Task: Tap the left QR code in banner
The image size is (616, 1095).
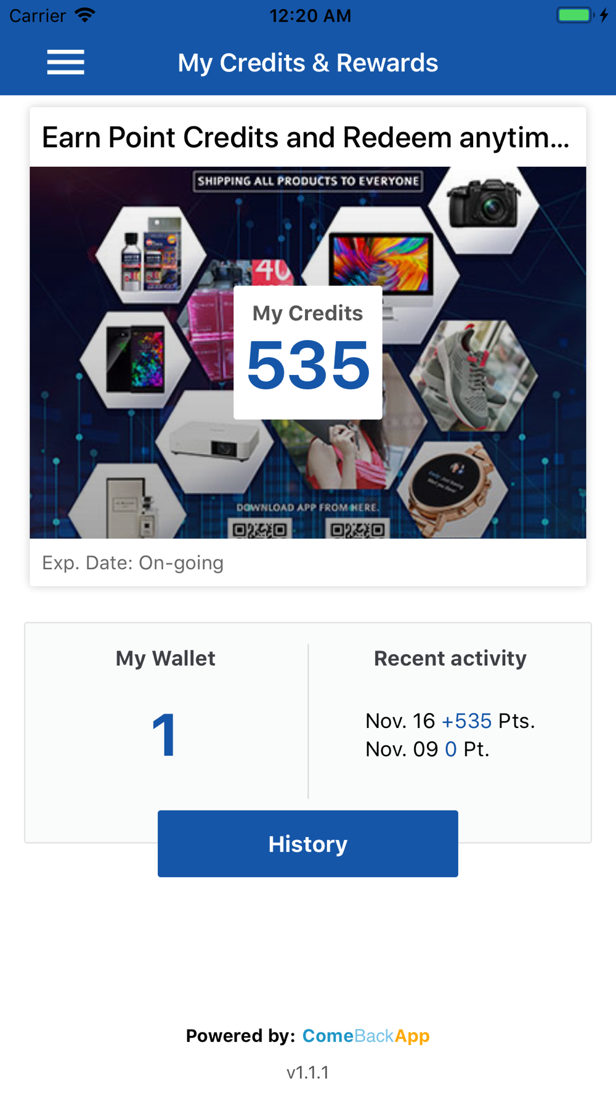Action: pos(260,530)
